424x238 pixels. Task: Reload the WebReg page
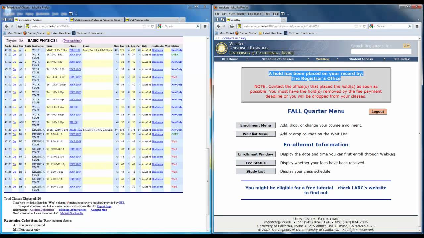364,26
